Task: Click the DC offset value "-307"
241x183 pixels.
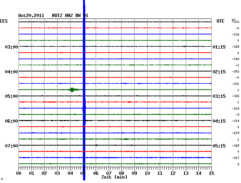Action: (235, 158)
